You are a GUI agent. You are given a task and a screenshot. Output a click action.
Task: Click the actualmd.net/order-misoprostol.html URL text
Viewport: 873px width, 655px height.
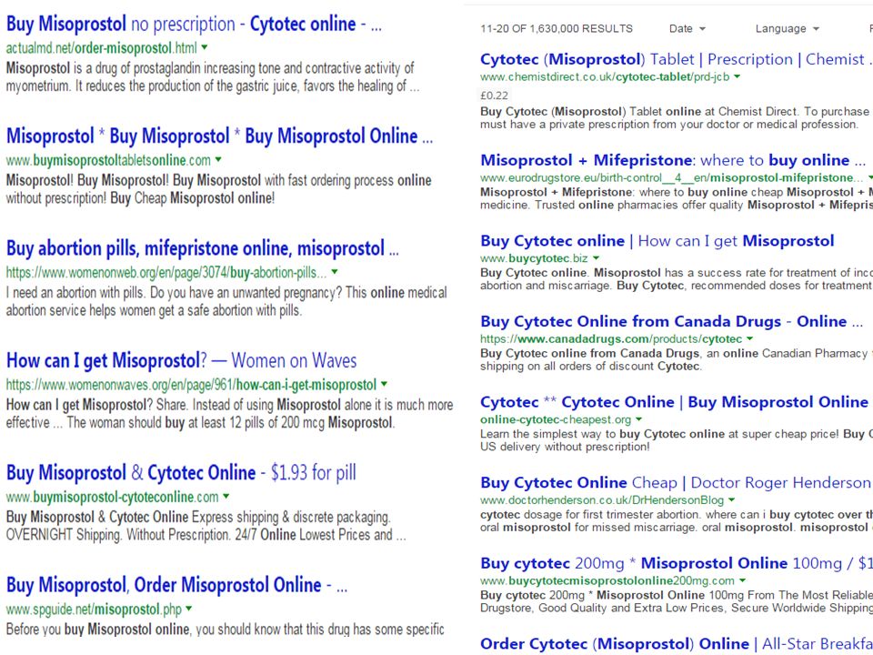point(101,48)
